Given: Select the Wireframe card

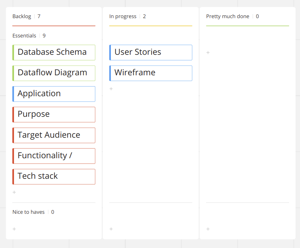Looking at the screenshot, I should 151,73.
